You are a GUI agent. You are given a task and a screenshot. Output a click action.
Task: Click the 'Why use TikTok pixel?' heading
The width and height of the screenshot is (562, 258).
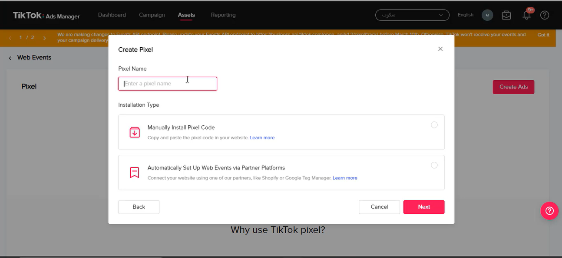pos(278,230)
